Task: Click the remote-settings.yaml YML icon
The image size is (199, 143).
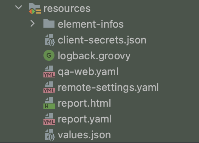Action: [49, 87]
